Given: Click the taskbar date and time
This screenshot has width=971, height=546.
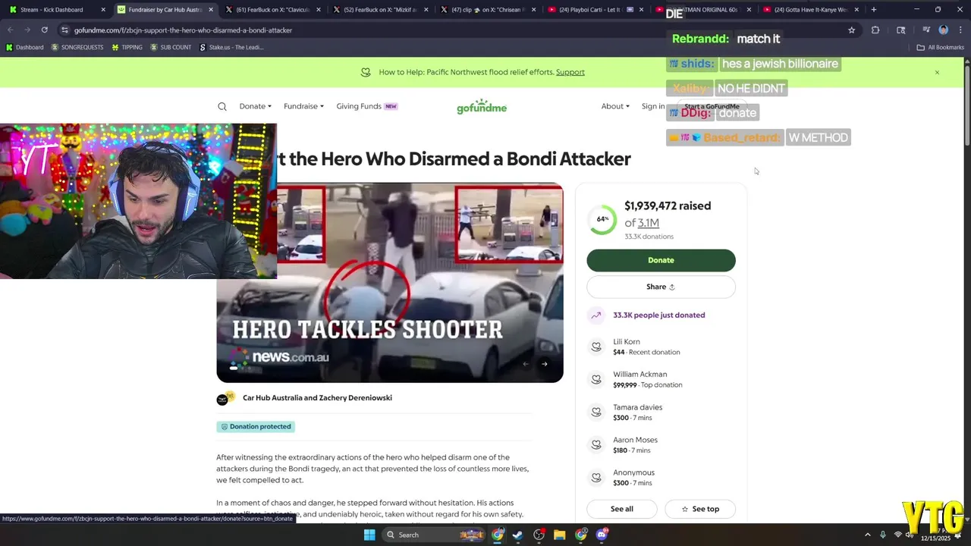Looking at the screenshot, I should 935,535.
